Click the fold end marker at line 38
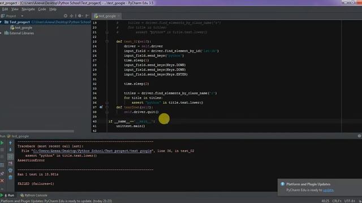Screen dimensions: 362x203 point(107,112)
